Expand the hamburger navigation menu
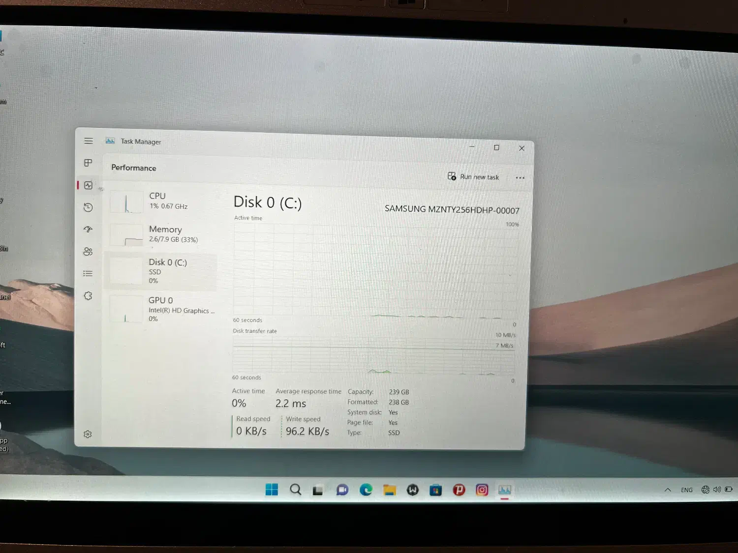The image size is (738, 553). pyautogui.click(x=89, y=141)
